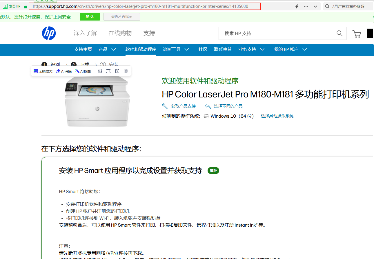Image resolution: width=374 pixels, height=259 pixels.
Task: Open the hexagon settings icon in image toolbar
Action: pyautogui.click(x=126, y=71)
